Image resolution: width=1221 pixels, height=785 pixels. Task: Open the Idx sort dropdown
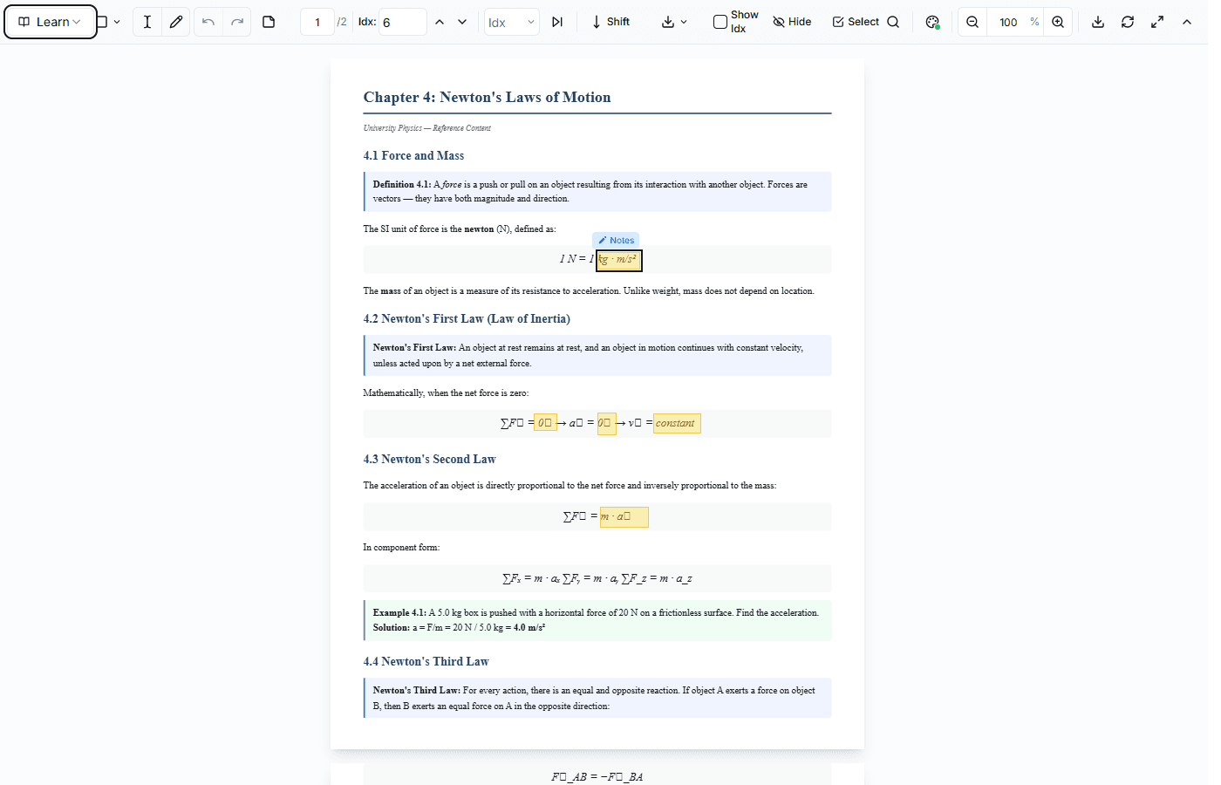[512, 21]
